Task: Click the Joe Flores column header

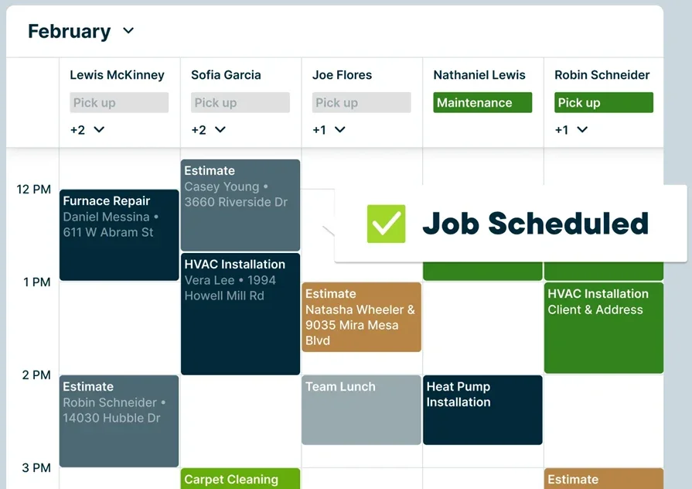Action: coord(342,75)
